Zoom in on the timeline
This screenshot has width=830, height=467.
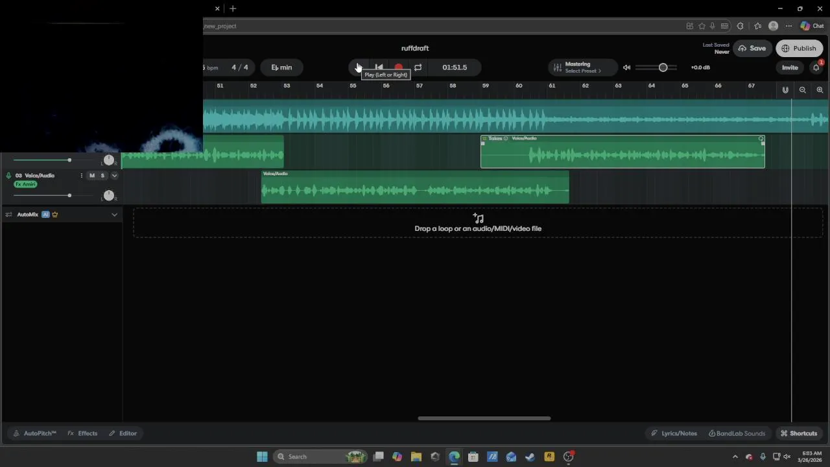pos(820,90)
